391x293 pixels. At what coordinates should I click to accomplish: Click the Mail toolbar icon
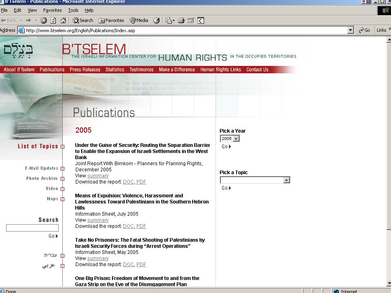point(169,20)
